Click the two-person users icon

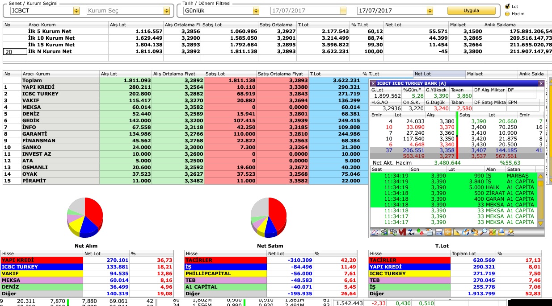(474, 232)
